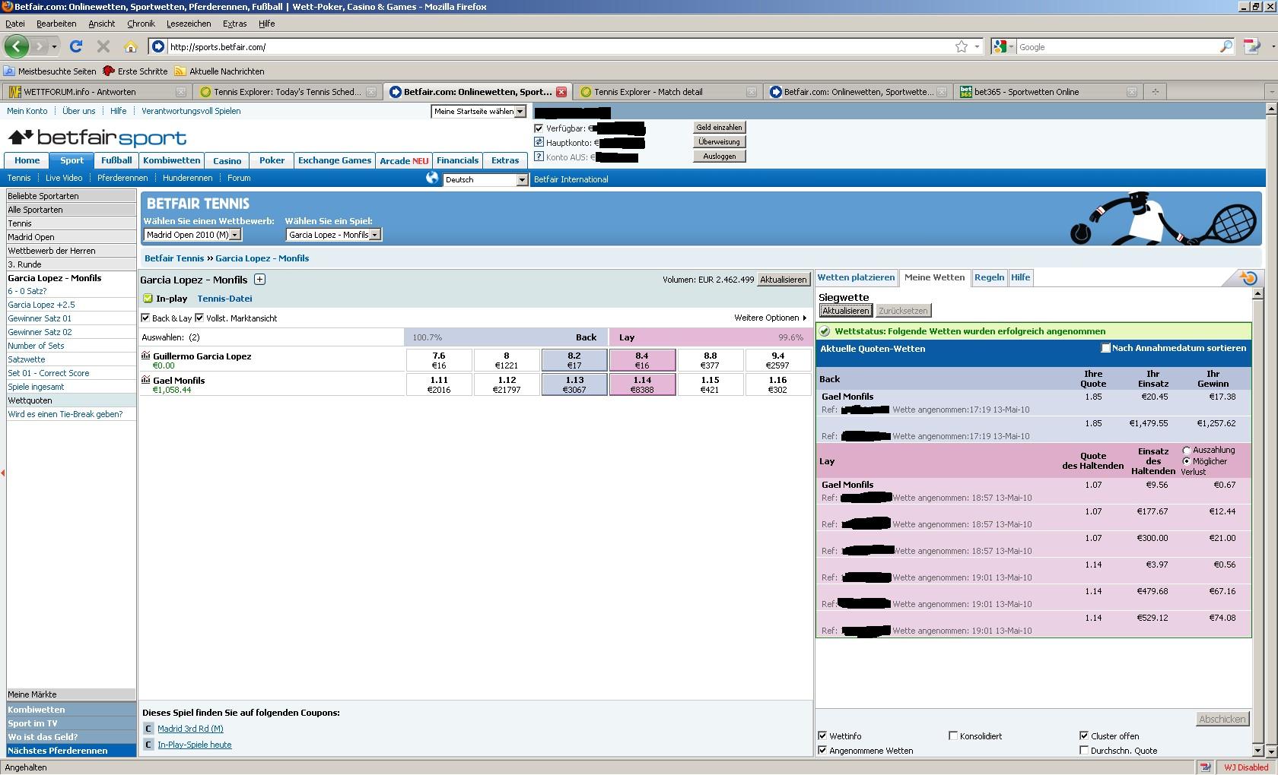Click Konto AUS help icon

point(539,157)
